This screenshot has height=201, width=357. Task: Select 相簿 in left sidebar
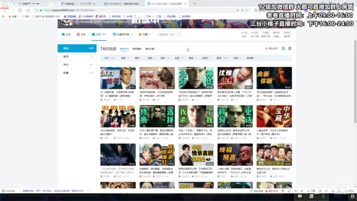[77, 73]
